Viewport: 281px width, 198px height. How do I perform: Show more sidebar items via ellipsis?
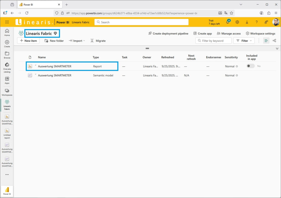coord(7,174)
